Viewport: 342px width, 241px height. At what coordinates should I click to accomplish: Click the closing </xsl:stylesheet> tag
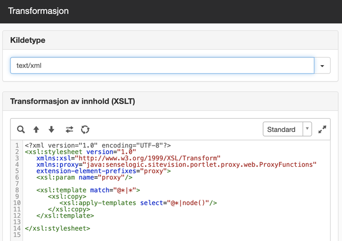(57, 228)
